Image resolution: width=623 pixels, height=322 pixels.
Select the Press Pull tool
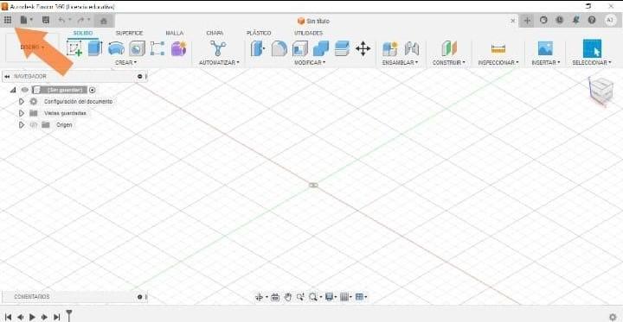258,49
